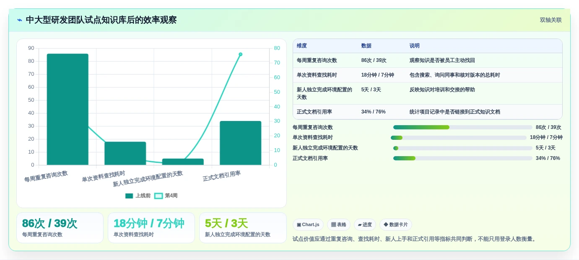
Task: Click description 反映知识对培训和交接的帮助
Action: click(x=442, y=90)
